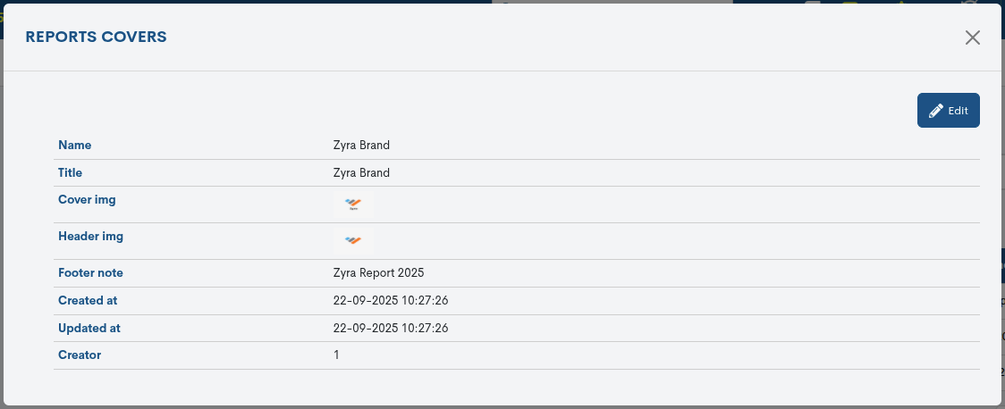Screen dimensions: 1005x409
Task: Select the Footer note label
Action: tap(90, 272)
